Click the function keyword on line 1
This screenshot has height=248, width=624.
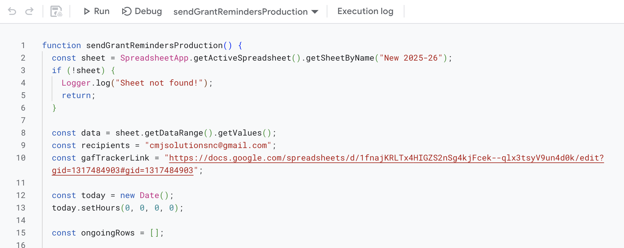click(61, 46)
